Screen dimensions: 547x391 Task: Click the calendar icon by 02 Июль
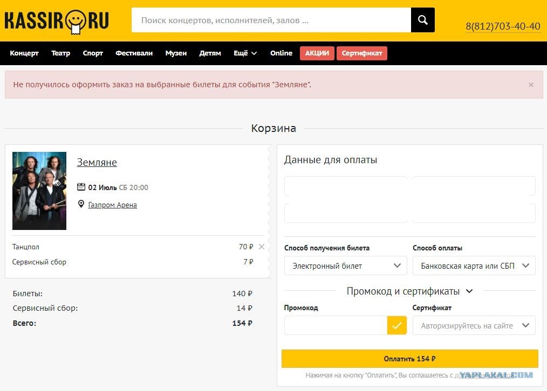81,187
